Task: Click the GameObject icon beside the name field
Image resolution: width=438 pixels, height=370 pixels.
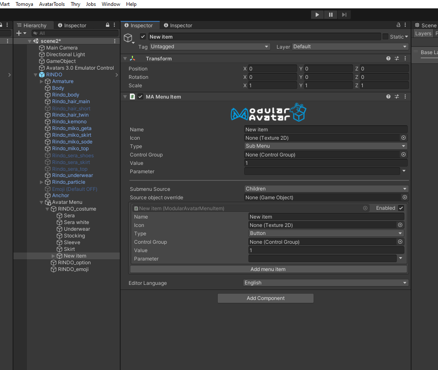Action: (128, 38)
